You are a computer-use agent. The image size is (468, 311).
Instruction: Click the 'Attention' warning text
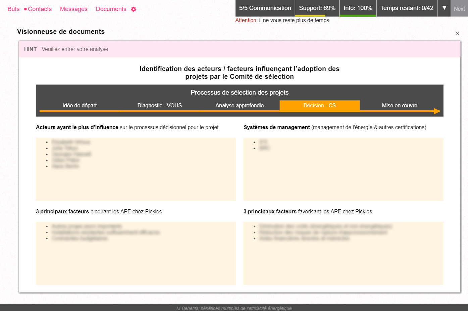246,20
